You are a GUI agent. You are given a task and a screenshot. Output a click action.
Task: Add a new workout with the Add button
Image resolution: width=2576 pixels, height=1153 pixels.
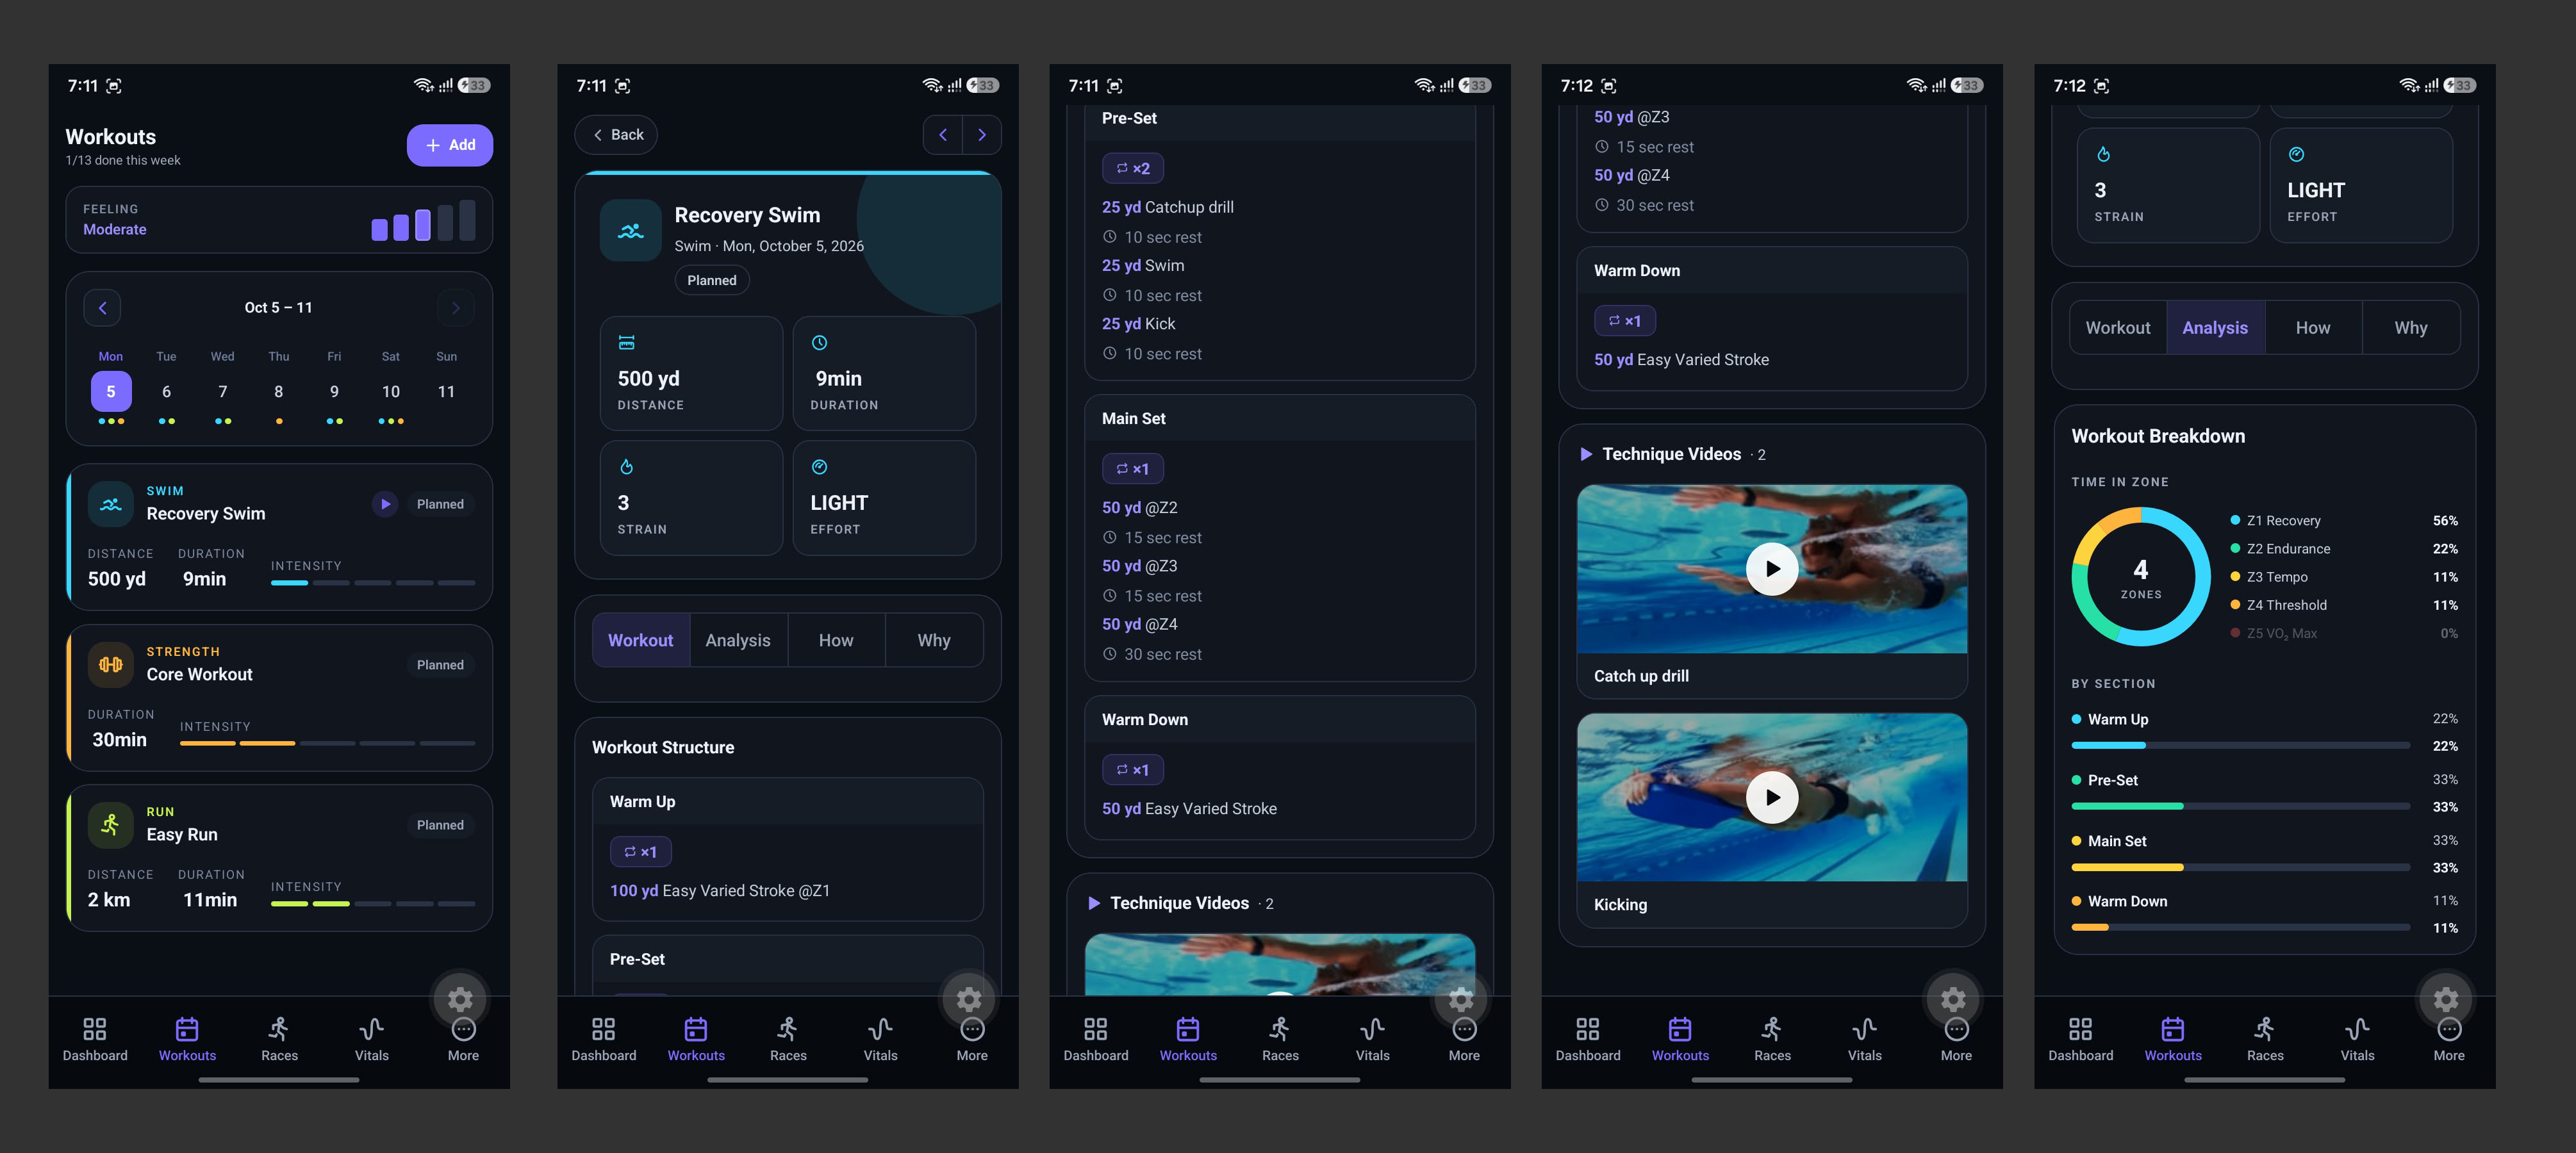450,145
